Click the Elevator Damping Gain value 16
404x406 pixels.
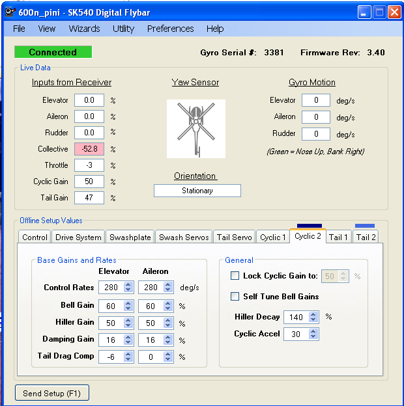point(111,340)
